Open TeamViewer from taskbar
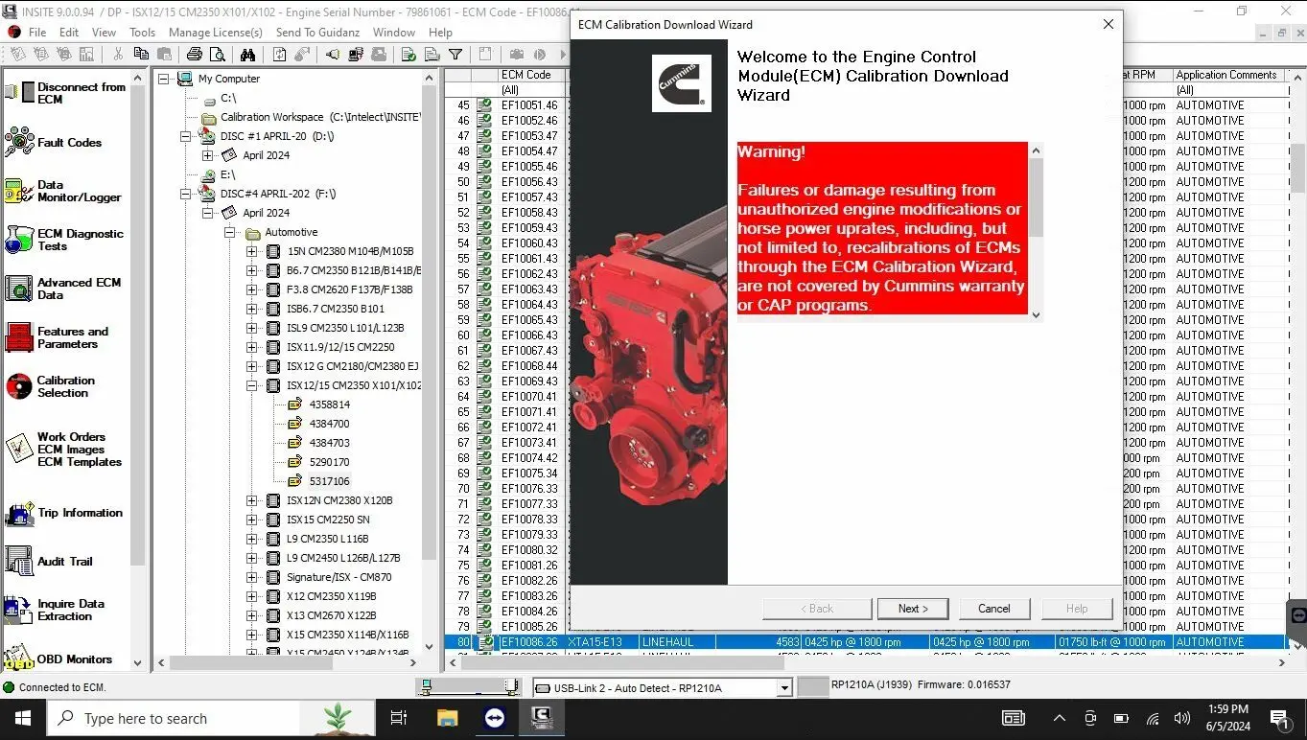Viewport: 1307px width, 740px height. (495, 718)
